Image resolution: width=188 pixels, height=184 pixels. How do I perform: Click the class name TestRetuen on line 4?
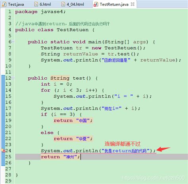(73, 30)
